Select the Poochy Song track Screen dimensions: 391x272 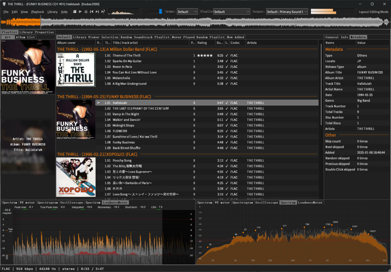coord(207,160)
